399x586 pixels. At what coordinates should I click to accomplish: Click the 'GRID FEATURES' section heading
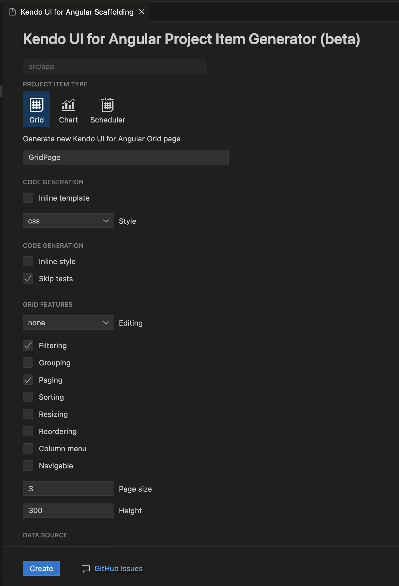point(48,304)
